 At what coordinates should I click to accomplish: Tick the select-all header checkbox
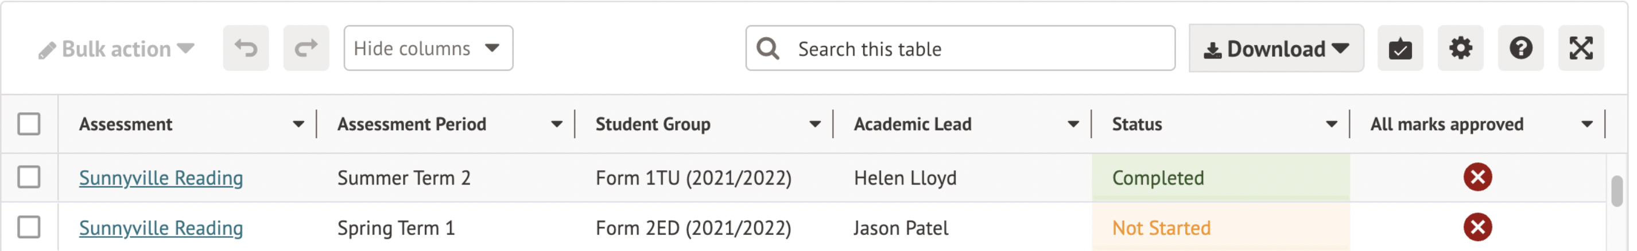[29, 124]
